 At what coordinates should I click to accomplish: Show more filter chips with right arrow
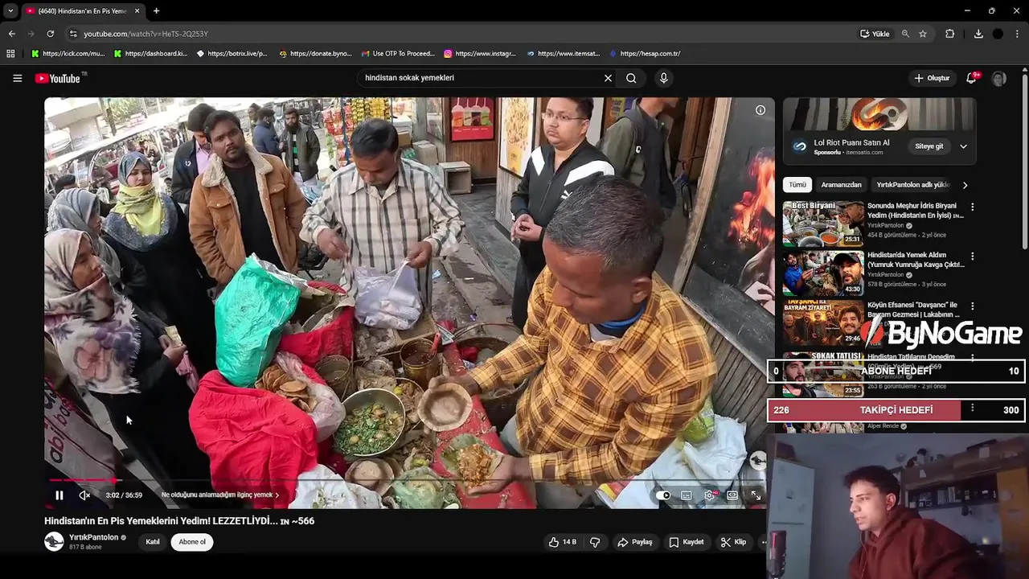[965, 185]
